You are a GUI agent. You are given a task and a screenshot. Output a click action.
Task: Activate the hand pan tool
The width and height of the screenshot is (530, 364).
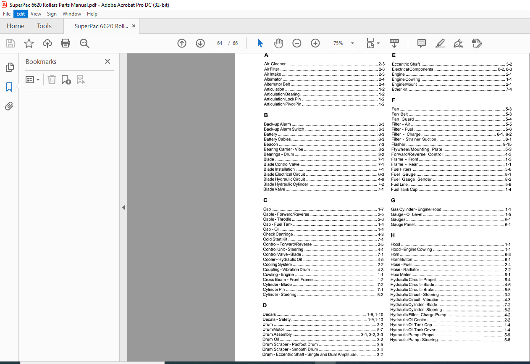pos(278,43)
